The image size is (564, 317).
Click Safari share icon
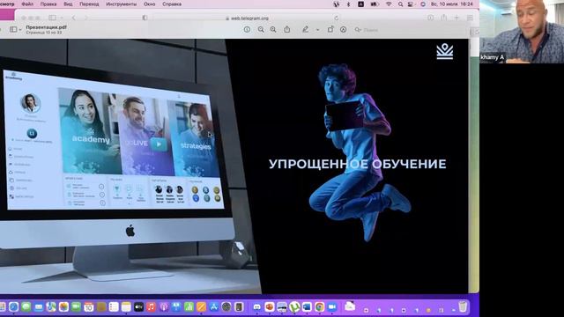(444, 18)
